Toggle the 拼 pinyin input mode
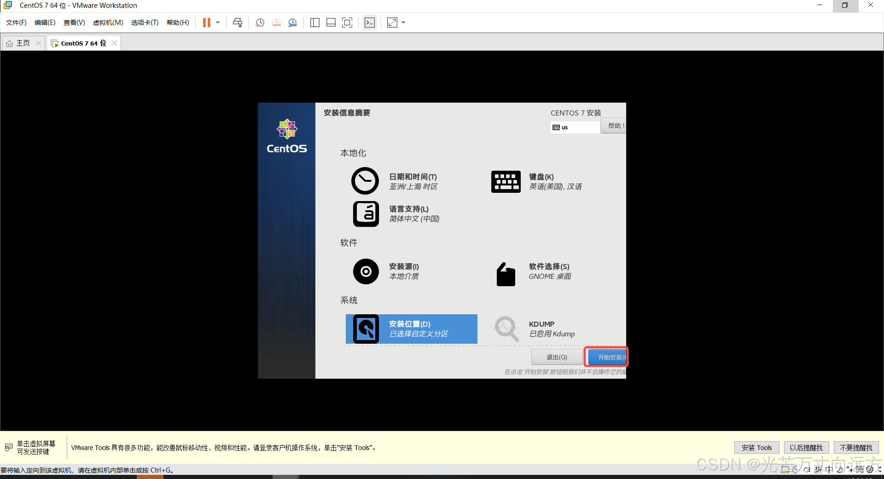 coord(818,469)
